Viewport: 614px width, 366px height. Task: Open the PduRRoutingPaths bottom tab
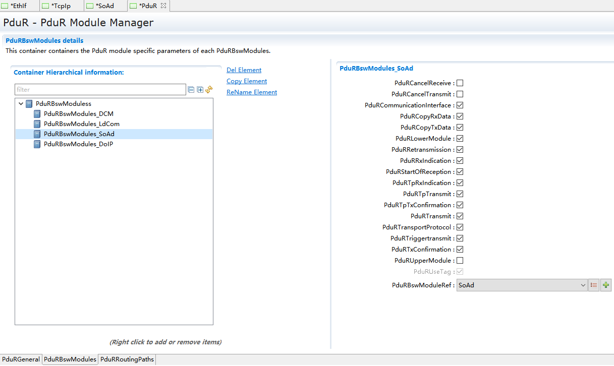127,359
